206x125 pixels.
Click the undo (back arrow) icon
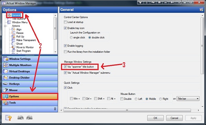coord(21,118)
